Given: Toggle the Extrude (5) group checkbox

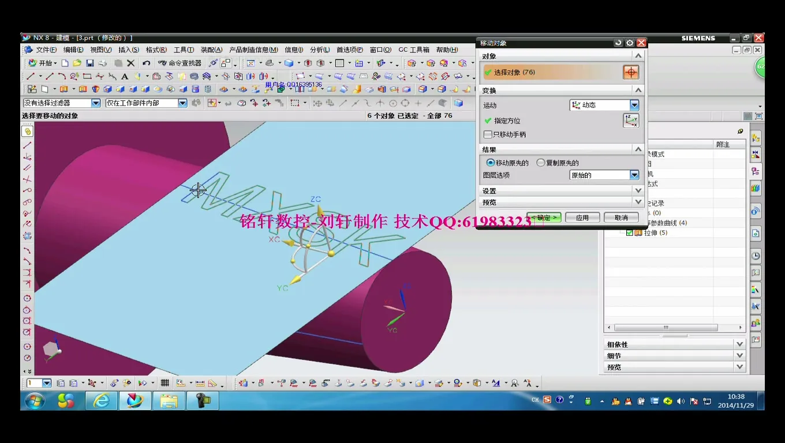Looking at the screenshot, I should click(x=630, y=232).
